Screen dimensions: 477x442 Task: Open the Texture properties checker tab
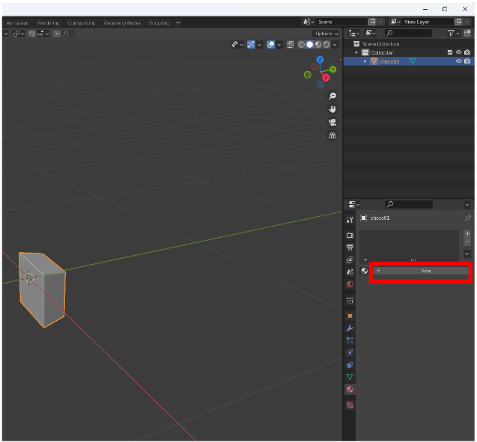point(350,405)
